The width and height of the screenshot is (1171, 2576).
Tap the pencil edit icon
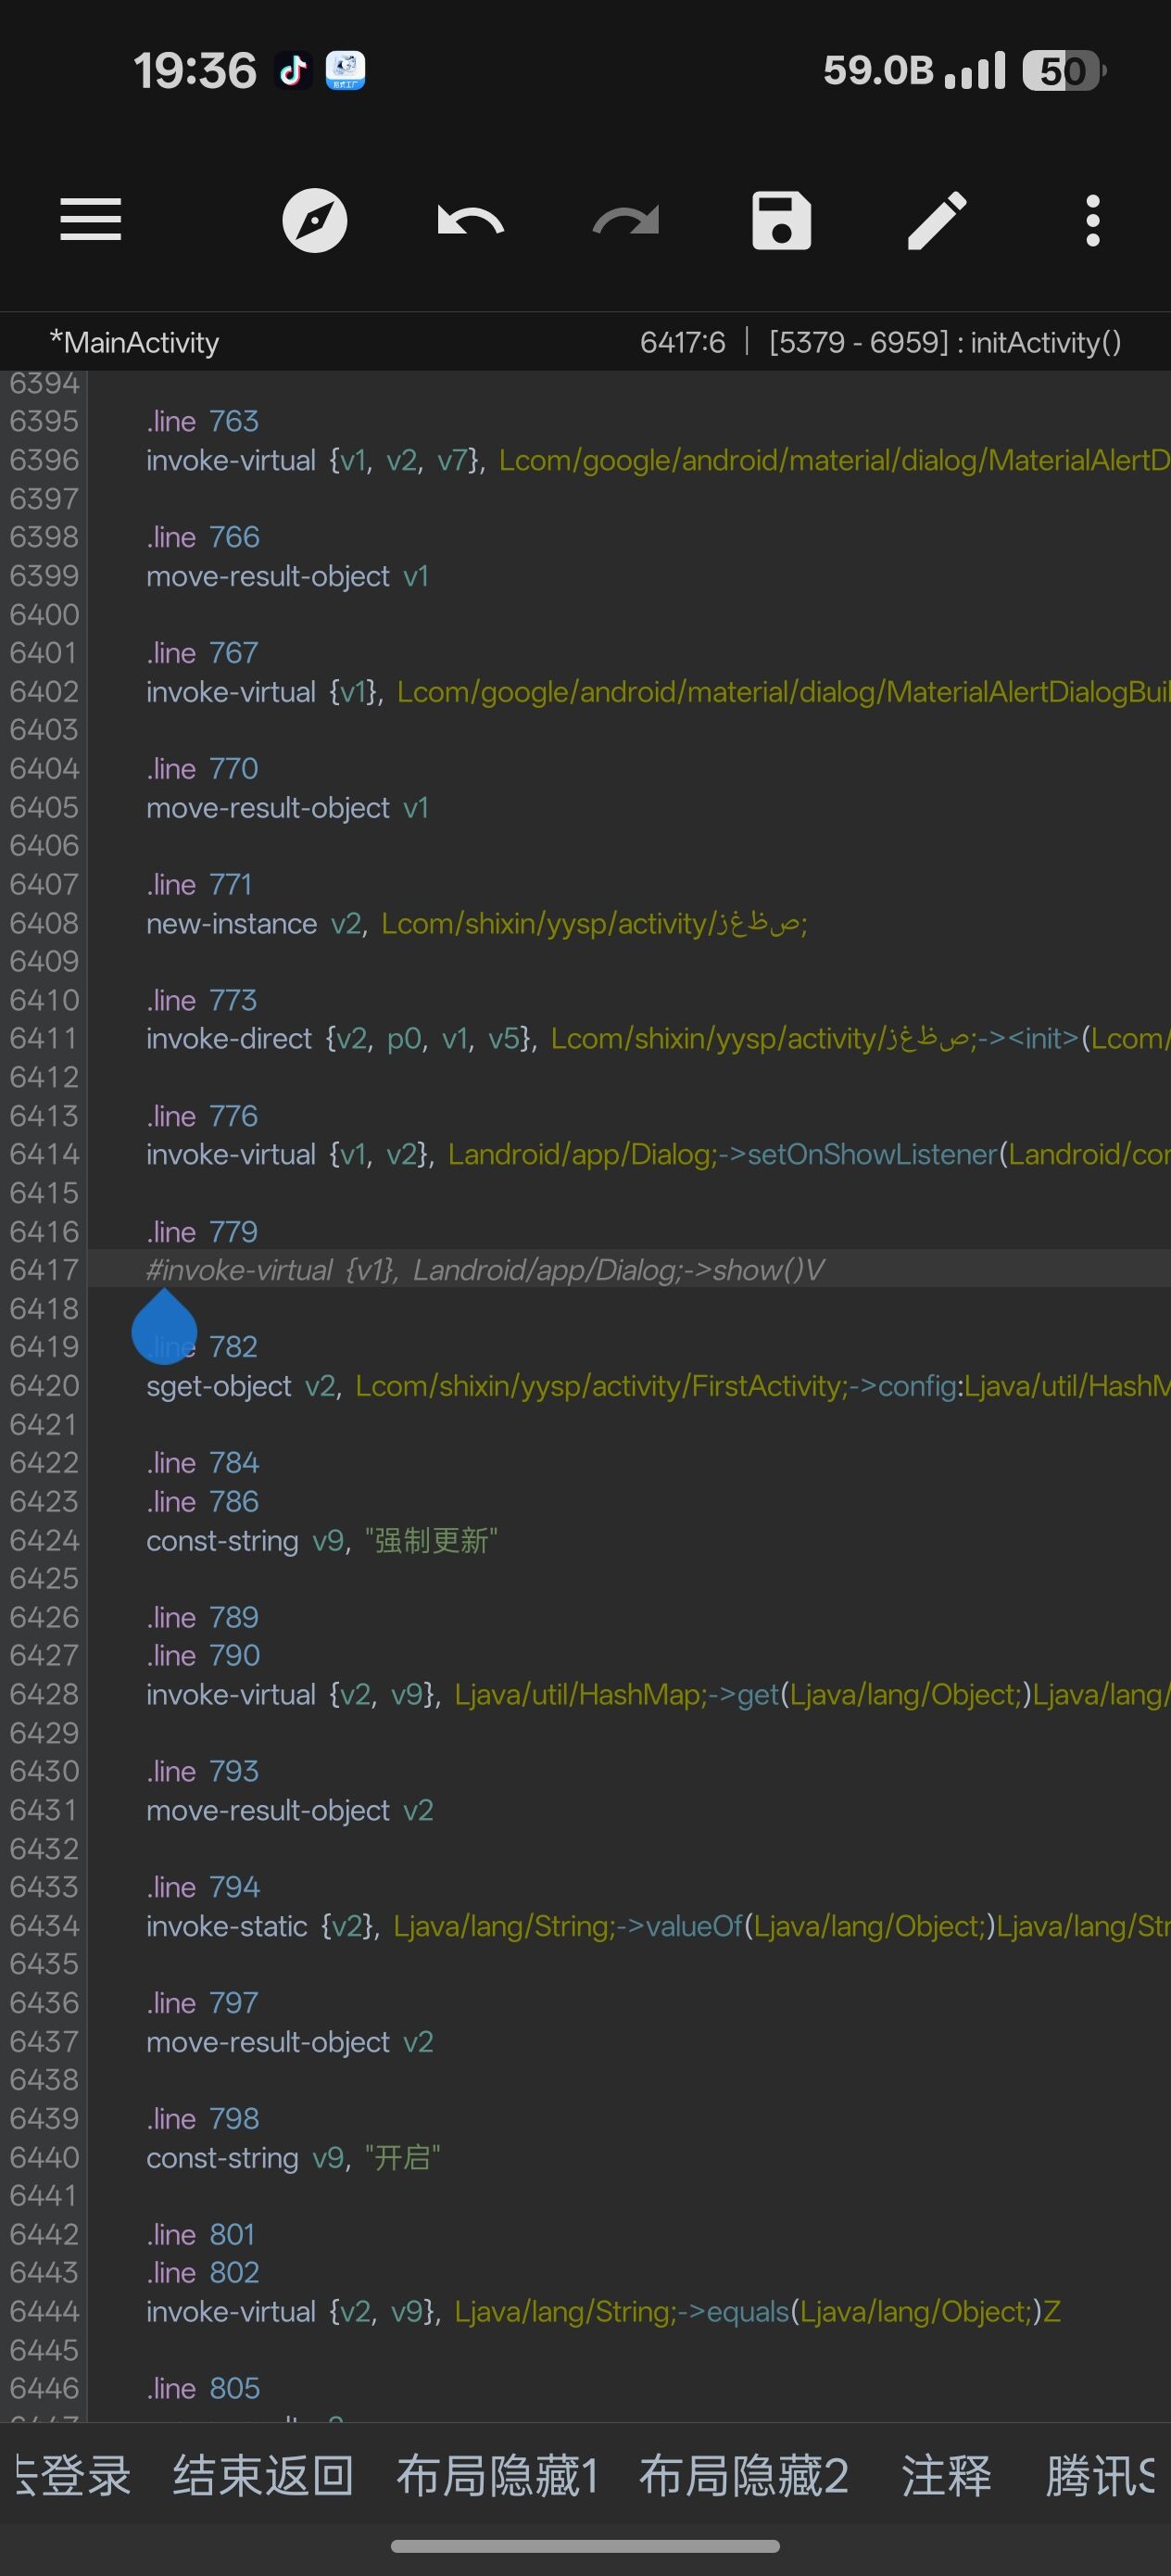[937, 220]
